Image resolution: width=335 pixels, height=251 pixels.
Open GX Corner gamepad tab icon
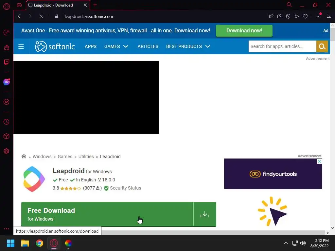(x=19, y=5)
